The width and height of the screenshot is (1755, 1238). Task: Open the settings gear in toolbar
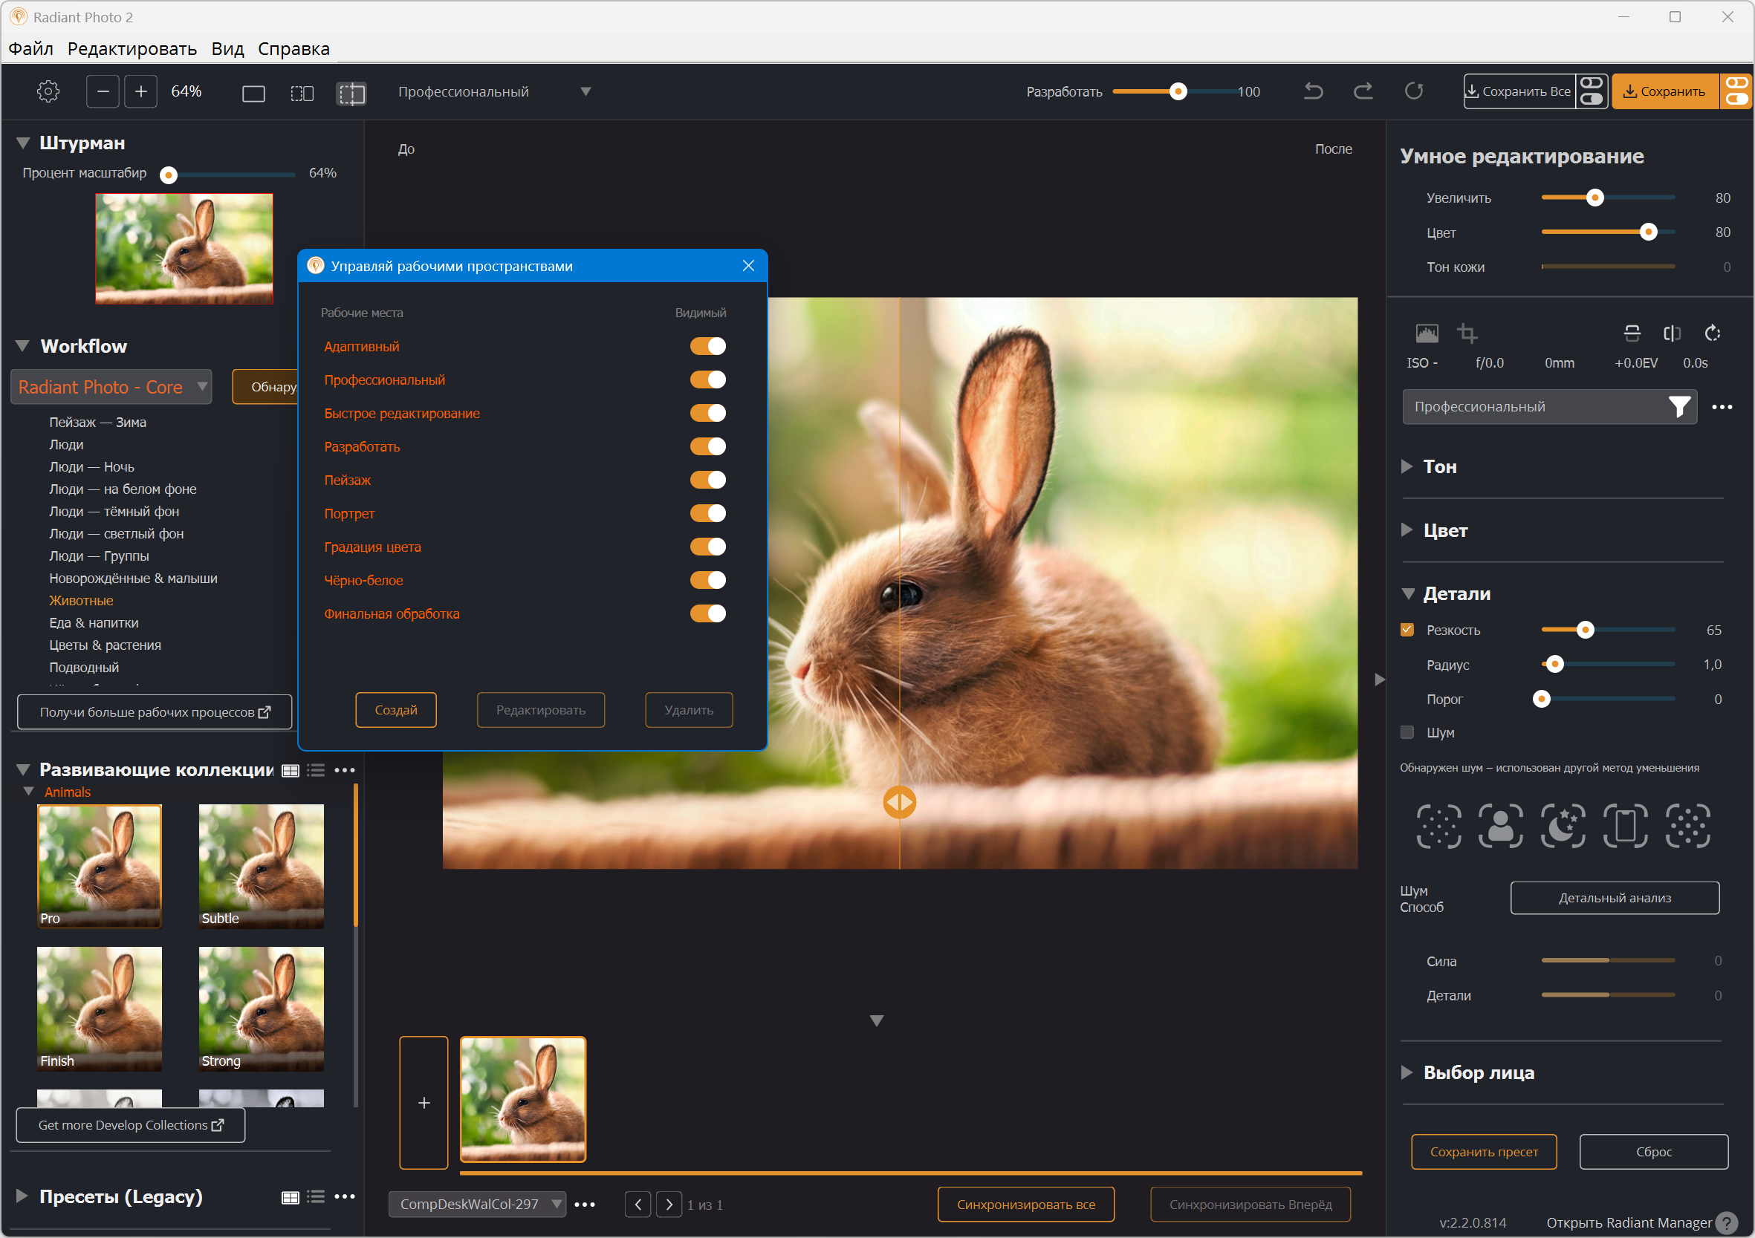48,91
